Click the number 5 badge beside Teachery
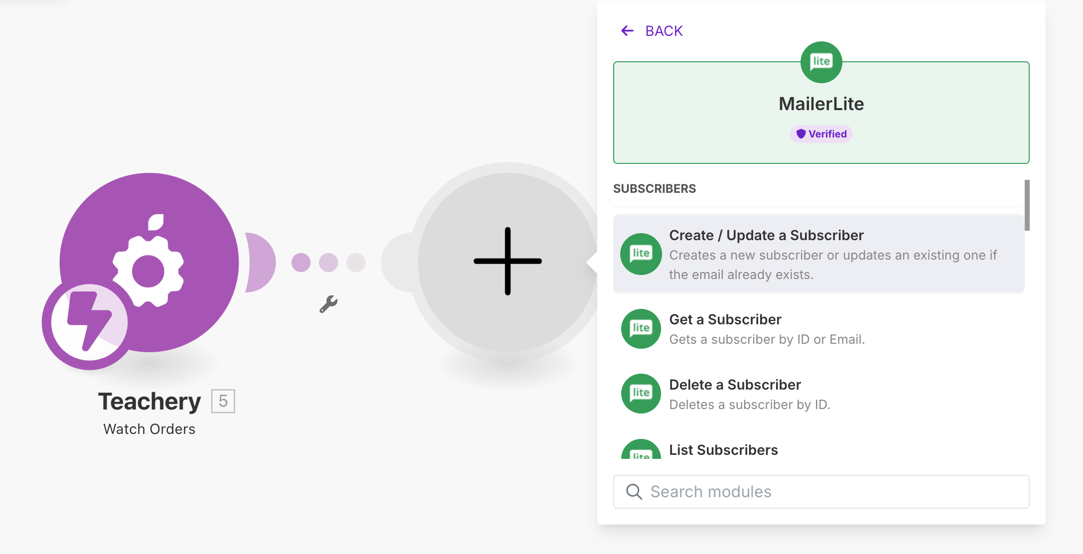The image size is (1083, 554). click(223, 401)
